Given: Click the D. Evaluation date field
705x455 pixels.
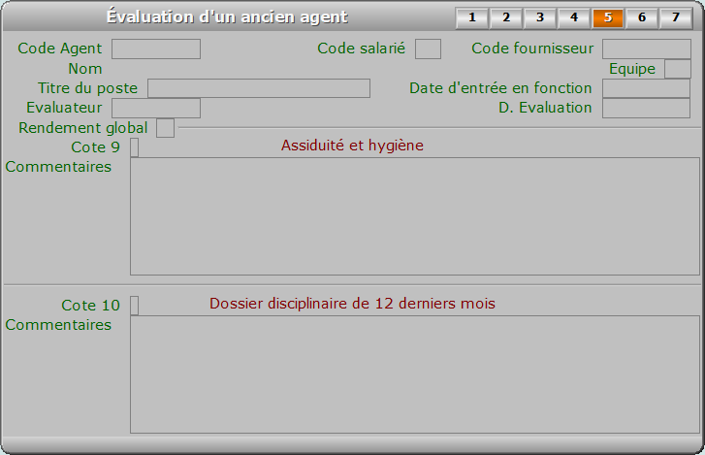Looking at the screenshot, I should click(x=646, y=108).
